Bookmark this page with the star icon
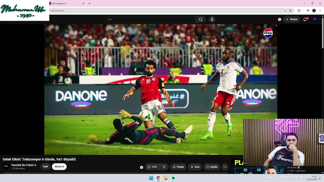 290,11
